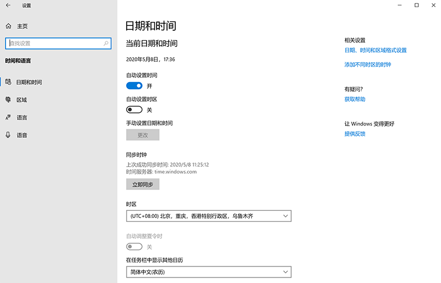Toggle the 自动调整夏令时 switch
Image resolution: width=441 pixels, height=283 pixels.
click(135, 247)
